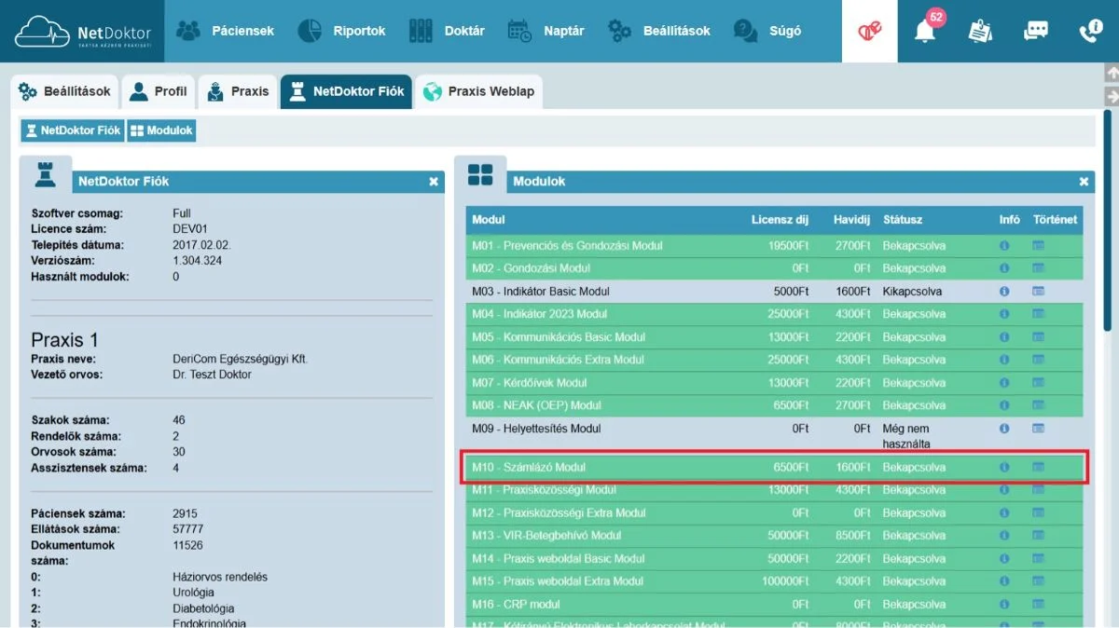The width and height of the screenshot is (1119, 628).
Task: Switch to the Beállítások tab
Action: point(64,91)
